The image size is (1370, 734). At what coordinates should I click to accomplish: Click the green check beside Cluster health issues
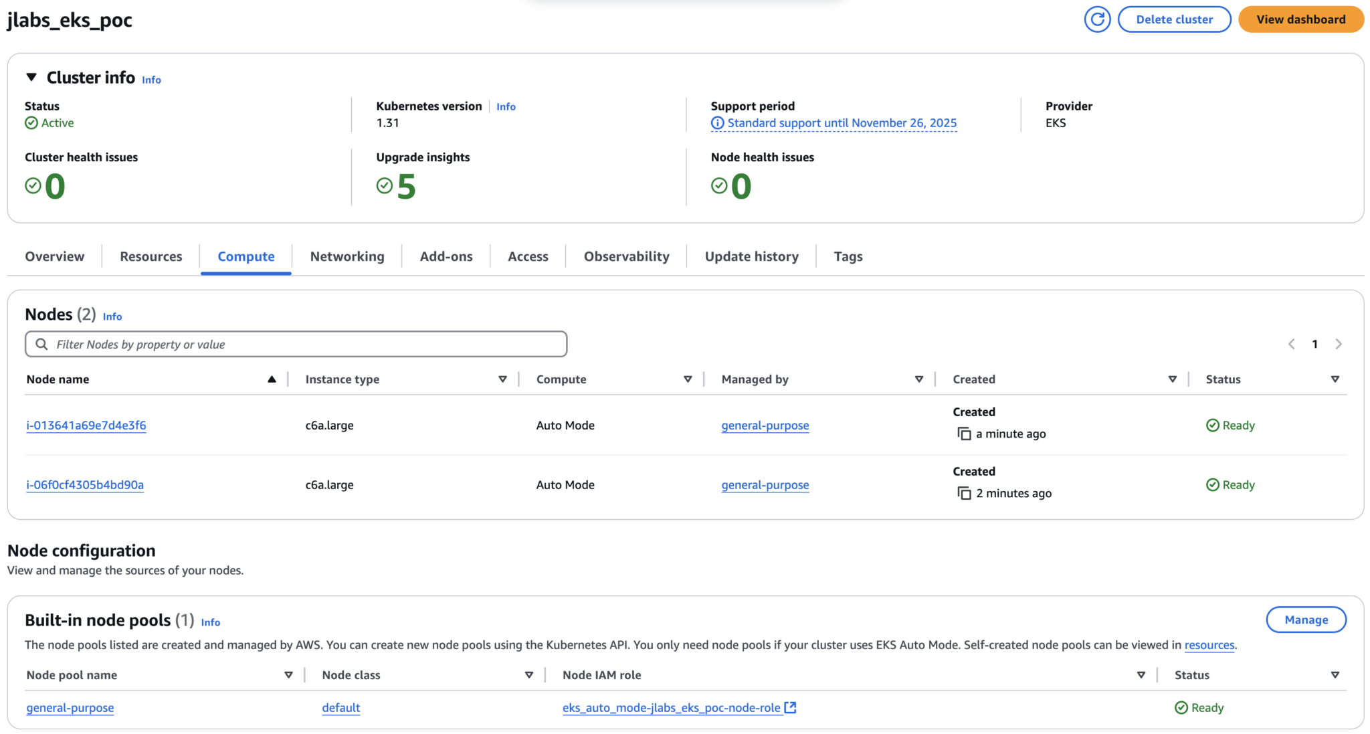coord(33,185)
